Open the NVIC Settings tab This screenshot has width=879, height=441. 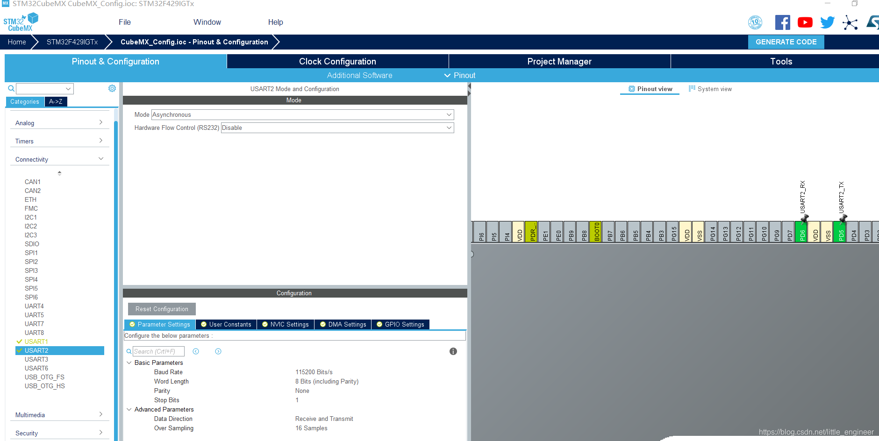click(x=286, y=324)
